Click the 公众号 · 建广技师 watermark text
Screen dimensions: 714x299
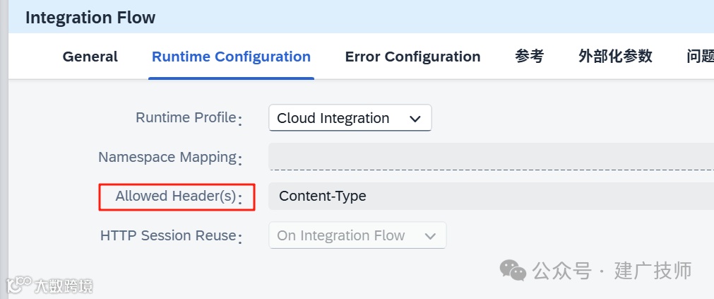pyautogui.click(x=612, y=270)
